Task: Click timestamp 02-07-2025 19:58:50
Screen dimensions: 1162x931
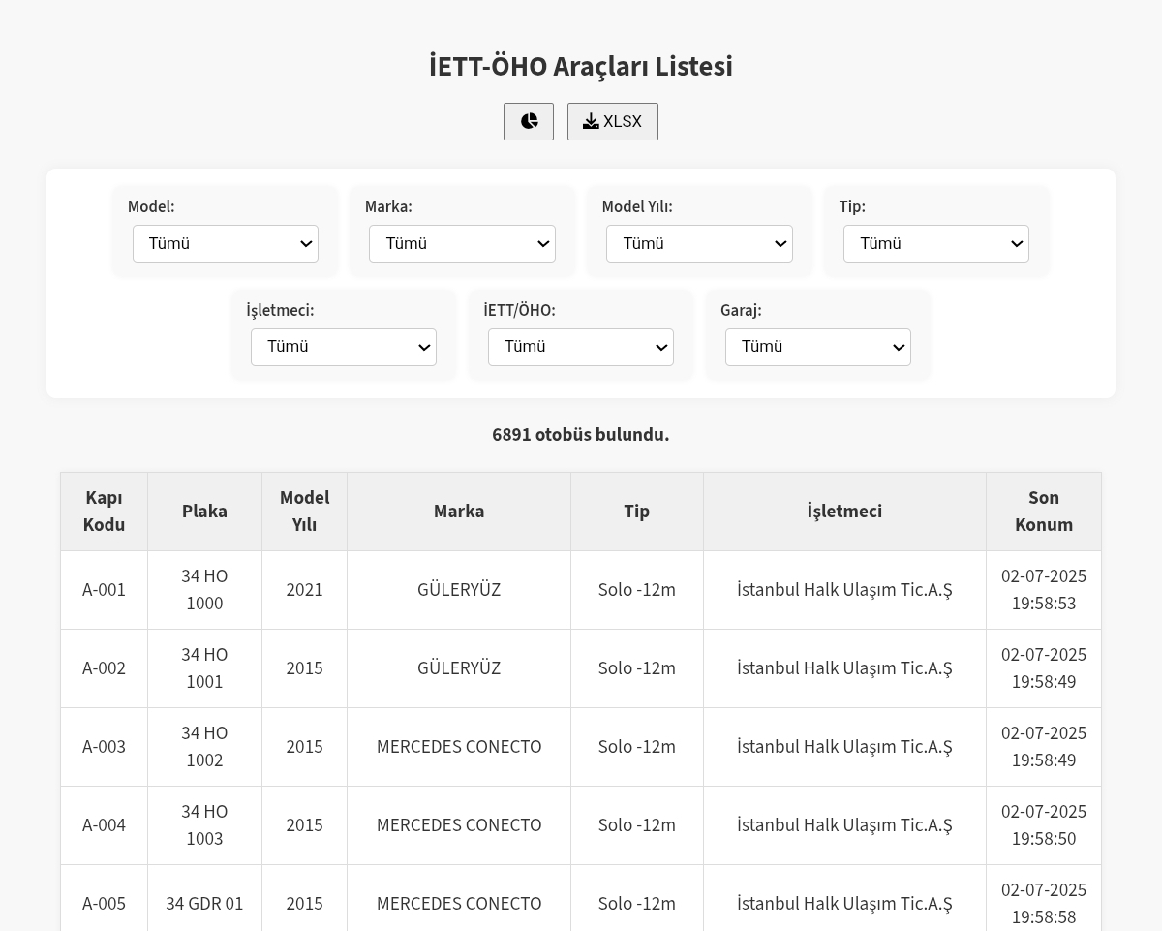Action: [x=1044, y=825]
